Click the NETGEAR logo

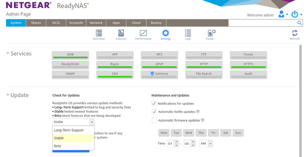click(29, 5)
